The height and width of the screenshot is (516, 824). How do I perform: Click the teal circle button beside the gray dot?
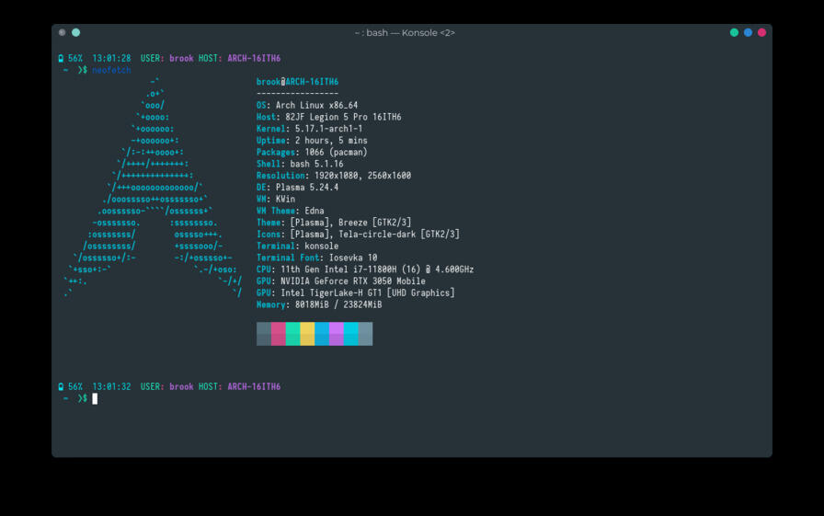tap(75, 32)
